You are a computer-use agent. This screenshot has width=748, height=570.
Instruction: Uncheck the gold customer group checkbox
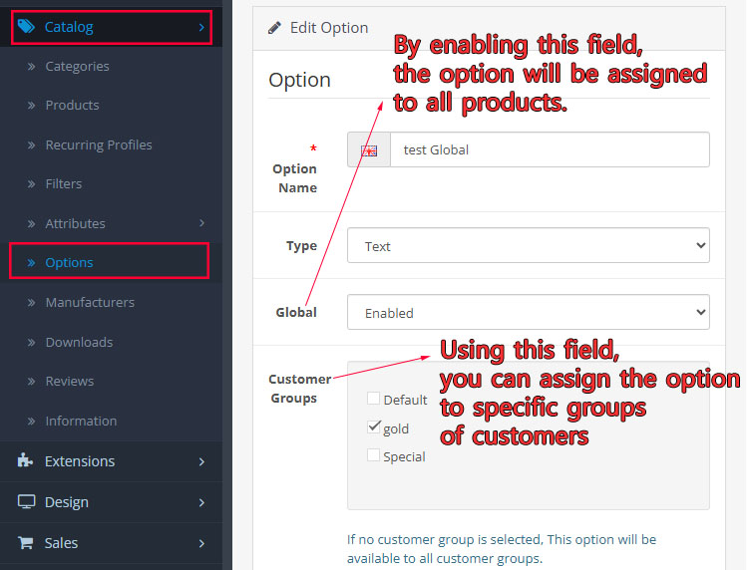tap(374, 427)
